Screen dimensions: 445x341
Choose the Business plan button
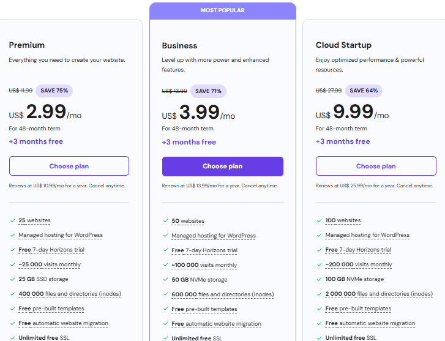point(223,167)
